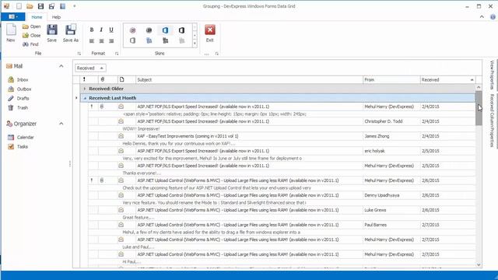Image resolution: width=498 pixels, height=280 pixels.
Task: Sort by From column header
Action: tap(391, 79)
